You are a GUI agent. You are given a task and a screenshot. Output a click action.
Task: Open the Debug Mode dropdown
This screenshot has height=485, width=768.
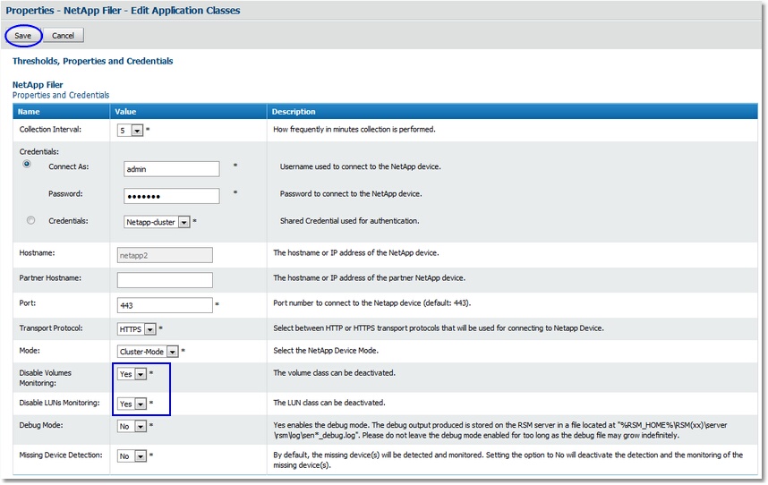point(132,426)
